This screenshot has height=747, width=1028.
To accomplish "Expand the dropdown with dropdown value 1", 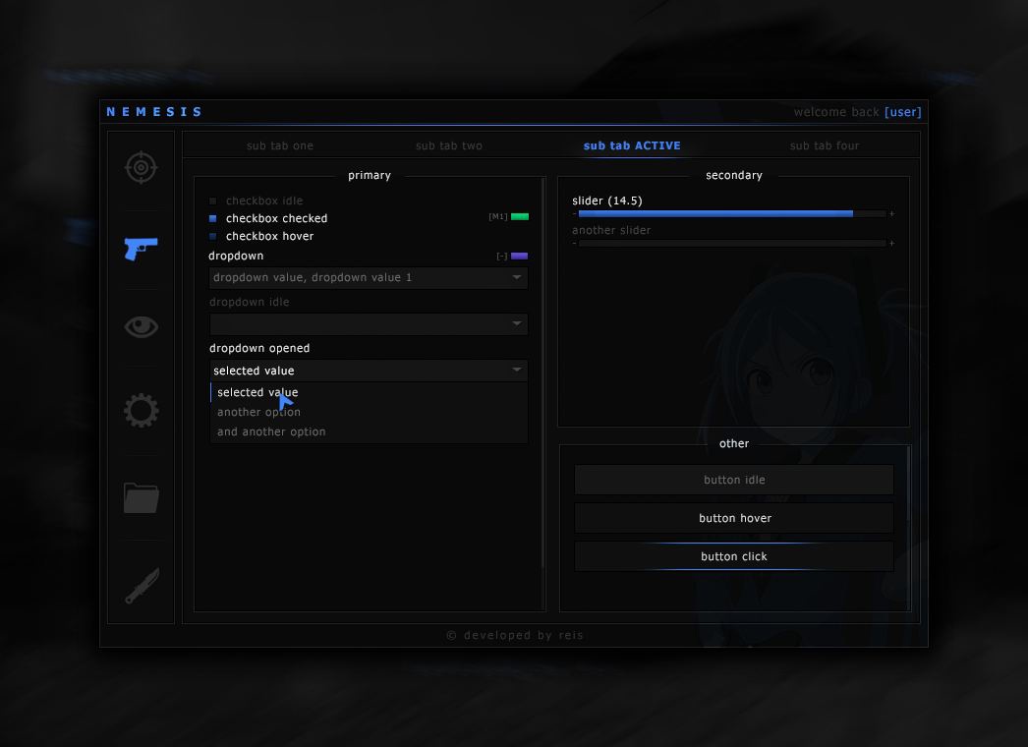I will click(x=369, y=278).
